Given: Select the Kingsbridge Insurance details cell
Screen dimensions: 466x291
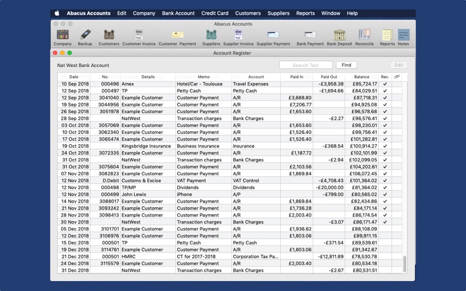Looking at the screenshot, I should [148, 146].
